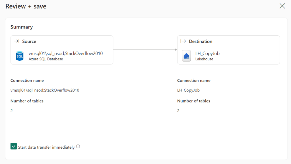The height and width of the screenshot is (164, 291).
Task: Select the Source card header label
Action: pos(29,41)
